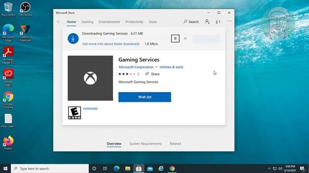
Task: Open network status in system tray
Action: [275, 169]
